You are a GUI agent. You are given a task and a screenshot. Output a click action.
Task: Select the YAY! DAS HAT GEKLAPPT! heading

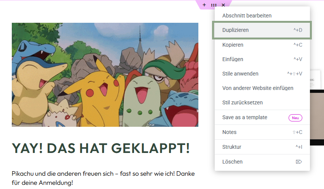(101, 148)
